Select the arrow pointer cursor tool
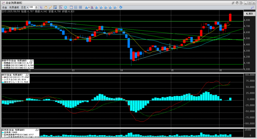This screenshot has width=257, height=139. tap(41, 7)
